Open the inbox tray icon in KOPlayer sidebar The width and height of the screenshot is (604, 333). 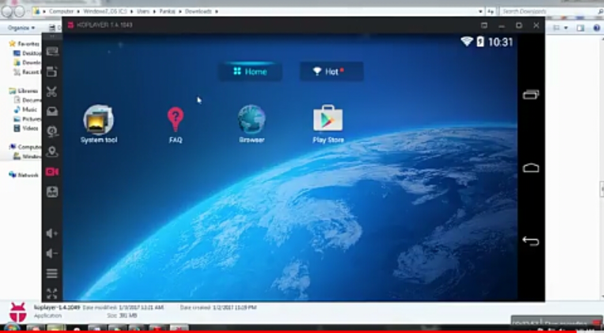(52, 111)
